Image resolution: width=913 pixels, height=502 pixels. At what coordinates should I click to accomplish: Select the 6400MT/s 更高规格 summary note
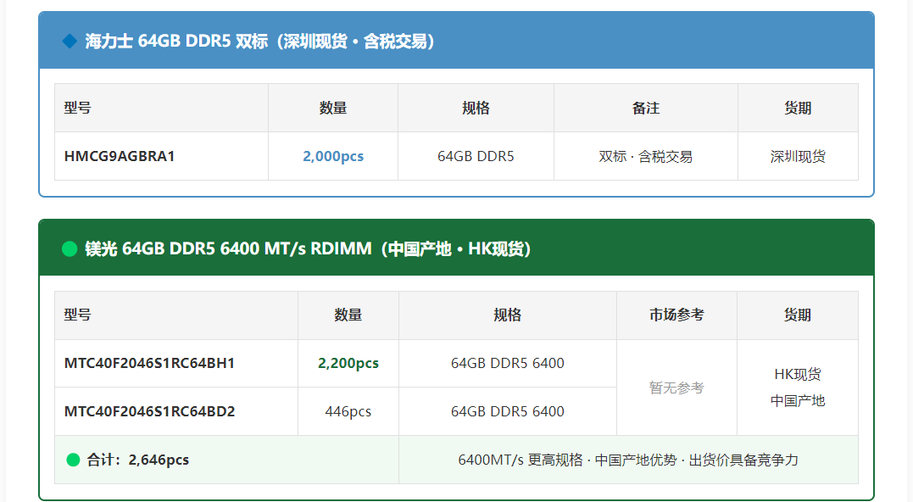[x=627, y=460]
